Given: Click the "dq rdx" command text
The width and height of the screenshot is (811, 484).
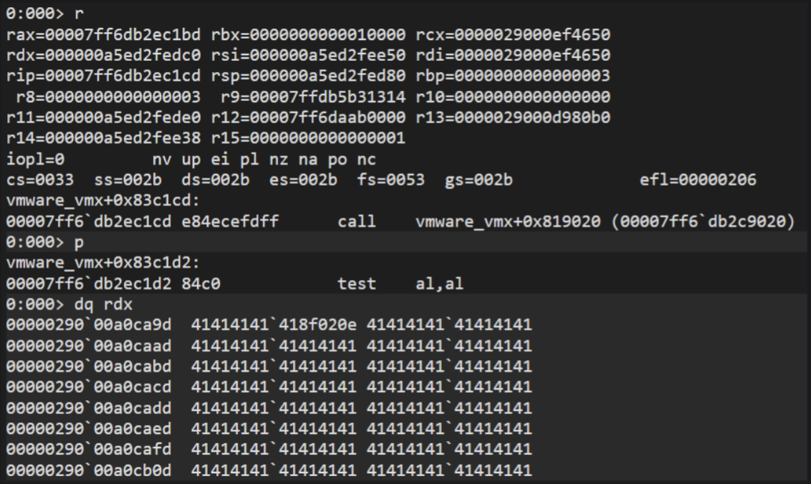Looking at the screenshot, I should (98, 304).
